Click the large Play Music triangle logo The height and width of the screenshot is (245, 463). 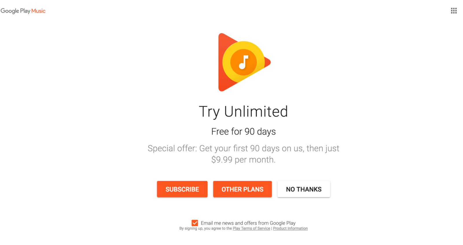pos(244,62)
